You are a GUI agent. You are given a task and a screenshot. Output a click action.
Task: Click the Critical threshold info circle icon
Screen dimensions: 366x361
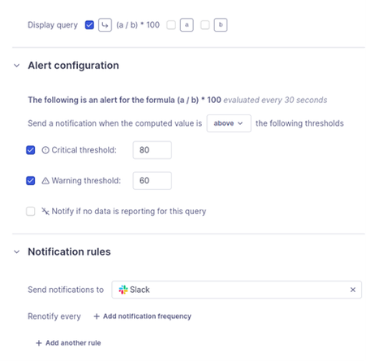(x=45, y=150)
